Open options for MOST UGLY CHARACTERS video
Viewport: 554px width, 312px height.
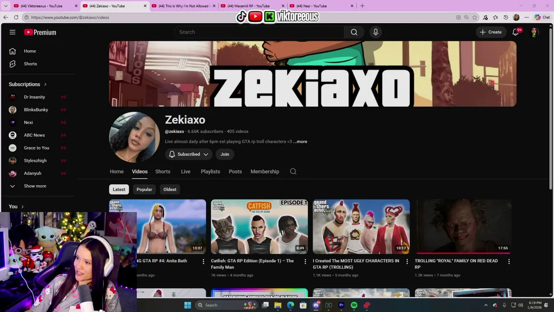[x=407, y=261]
